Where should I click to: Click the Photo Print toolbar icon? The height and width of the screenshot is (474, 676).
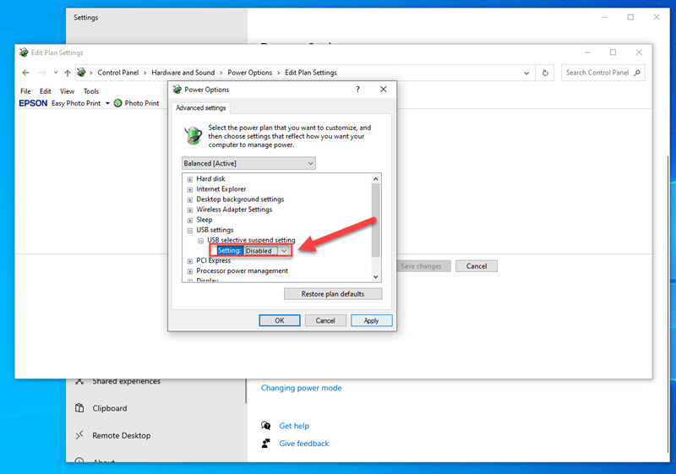click(x=117, y=103)
